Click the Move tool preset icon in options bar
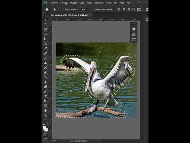The image size is (190, 143). coord(55,10)
